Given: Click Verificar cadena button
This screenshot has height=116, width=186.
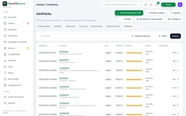Looking at the screenshot, I should pos(155,13).
